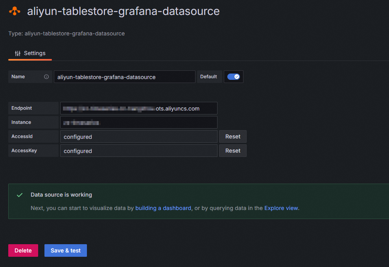Toggle the Default data source switch
Viewport: 389px width, 267px height.
coord(234,77)
